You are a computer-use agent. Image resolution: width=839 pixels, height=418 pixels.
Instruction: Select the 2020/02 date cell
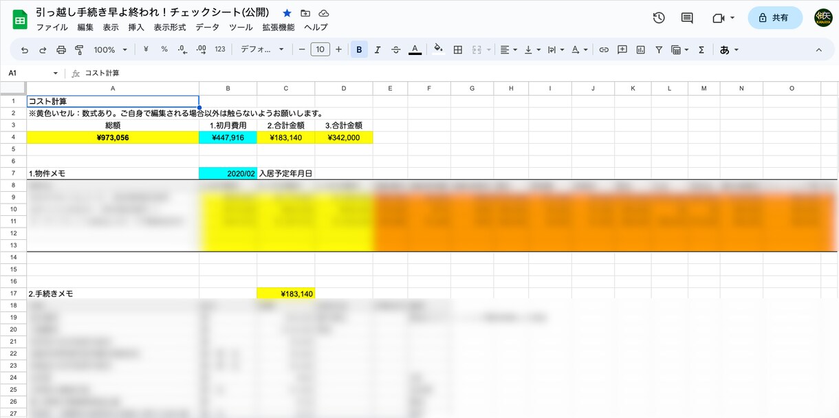(x=228, y=174)
